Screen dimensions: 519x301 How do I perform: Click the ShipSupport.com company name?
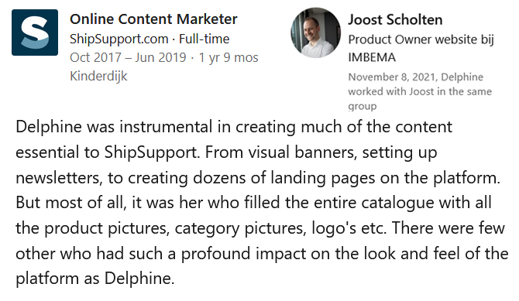[x=119, y=39]
